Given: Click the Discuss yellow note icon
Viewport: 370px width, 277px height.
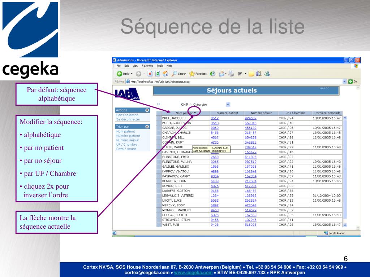Looking at the screenshot, I should click(251, 74).
